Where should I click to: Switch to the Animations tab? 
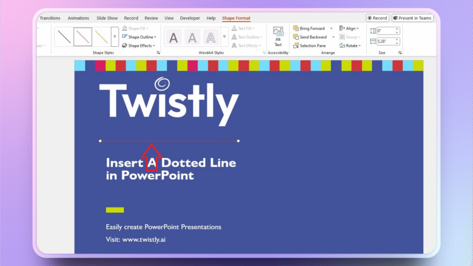(79, 18)
